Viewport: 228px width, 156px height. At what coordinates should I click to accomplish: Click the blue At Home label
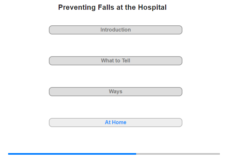point(115,123)
